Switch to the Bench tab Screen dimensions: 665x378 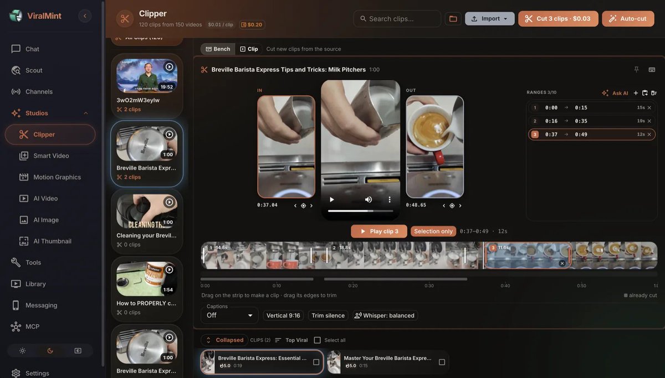point(218,49)
